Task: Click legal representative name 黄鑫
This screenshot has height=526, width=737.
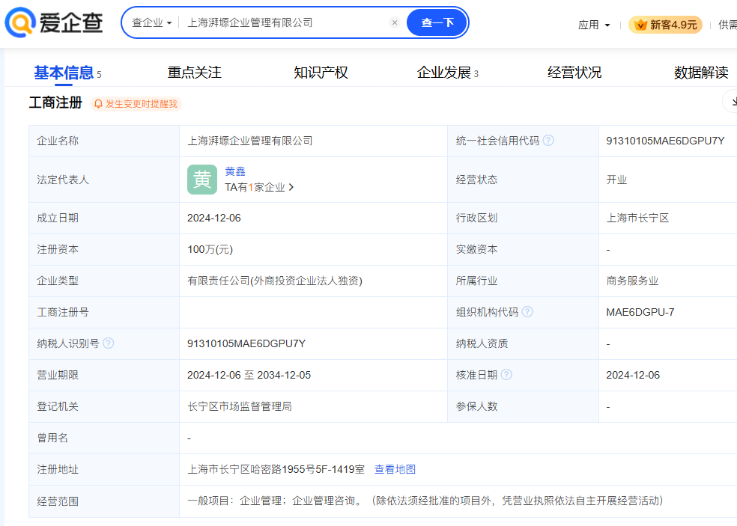Action: (235, 171)
